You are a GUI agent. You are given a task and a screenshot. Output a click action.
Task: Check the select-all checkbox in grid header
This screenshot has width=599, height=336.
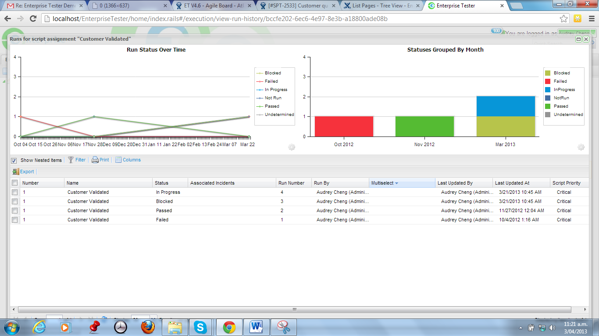pyautogui.click(x=15, y=183)
